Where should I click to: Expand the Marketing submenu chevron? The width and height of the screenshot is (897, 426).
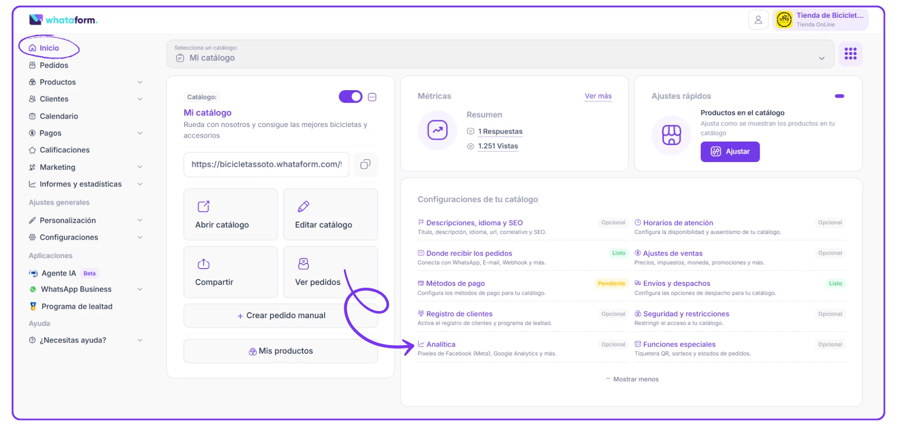point(140,167)
